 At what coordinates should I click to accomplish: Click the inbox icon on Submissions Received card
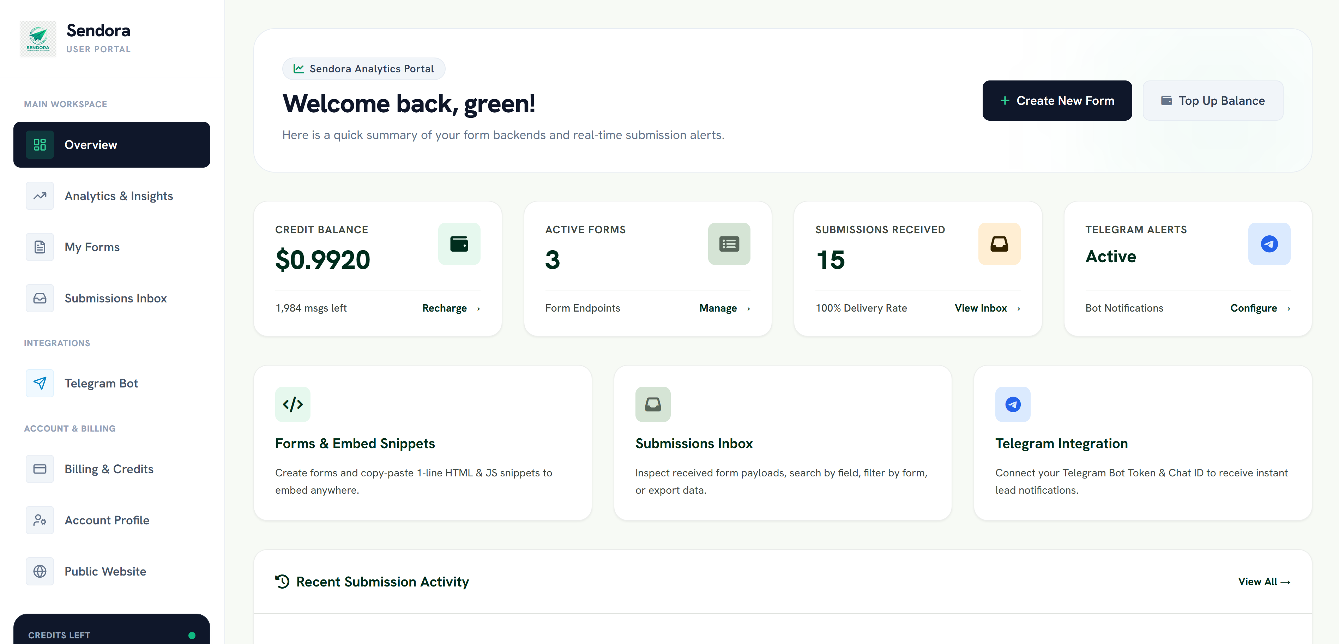[999, 244]
